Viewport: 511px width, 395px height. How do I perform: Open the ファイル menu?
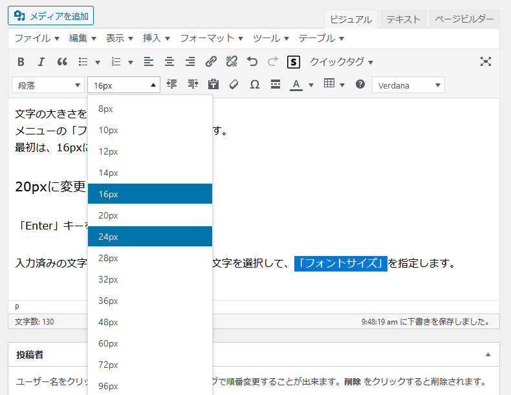pos(37,38)
